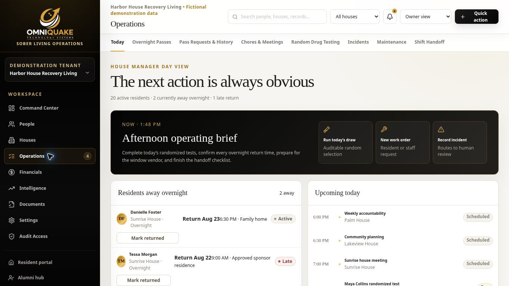Screen dimensions: 509x286
Task: Click the Active status badge for Danielle Foster
Action: (x=283, y=219)
